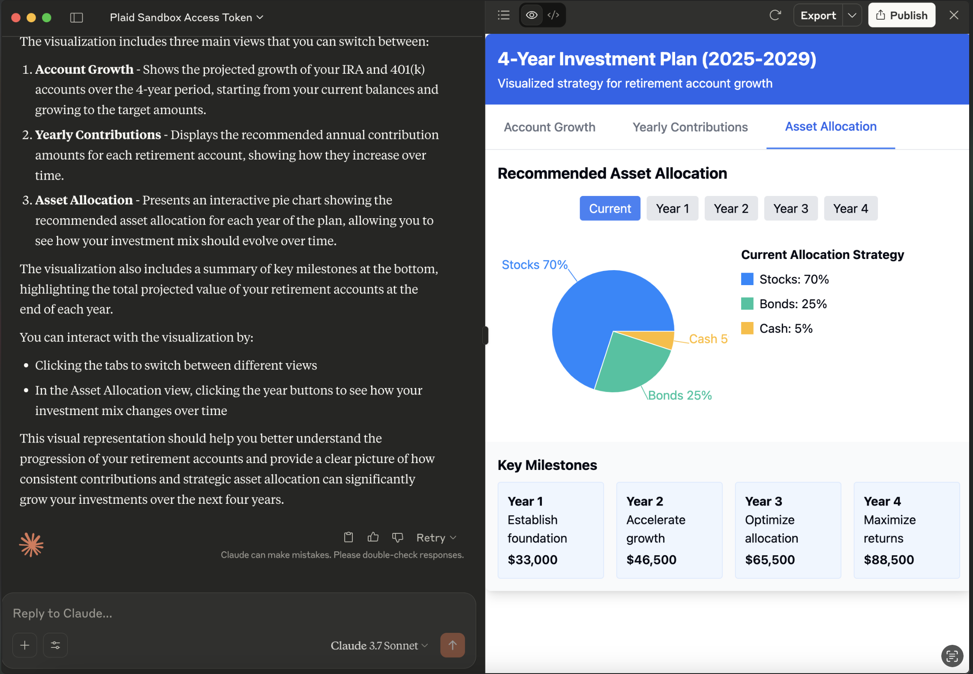The image size is (973, 674).
Task: Click the thumbs down feedback icon
Action: coord(397,537)
